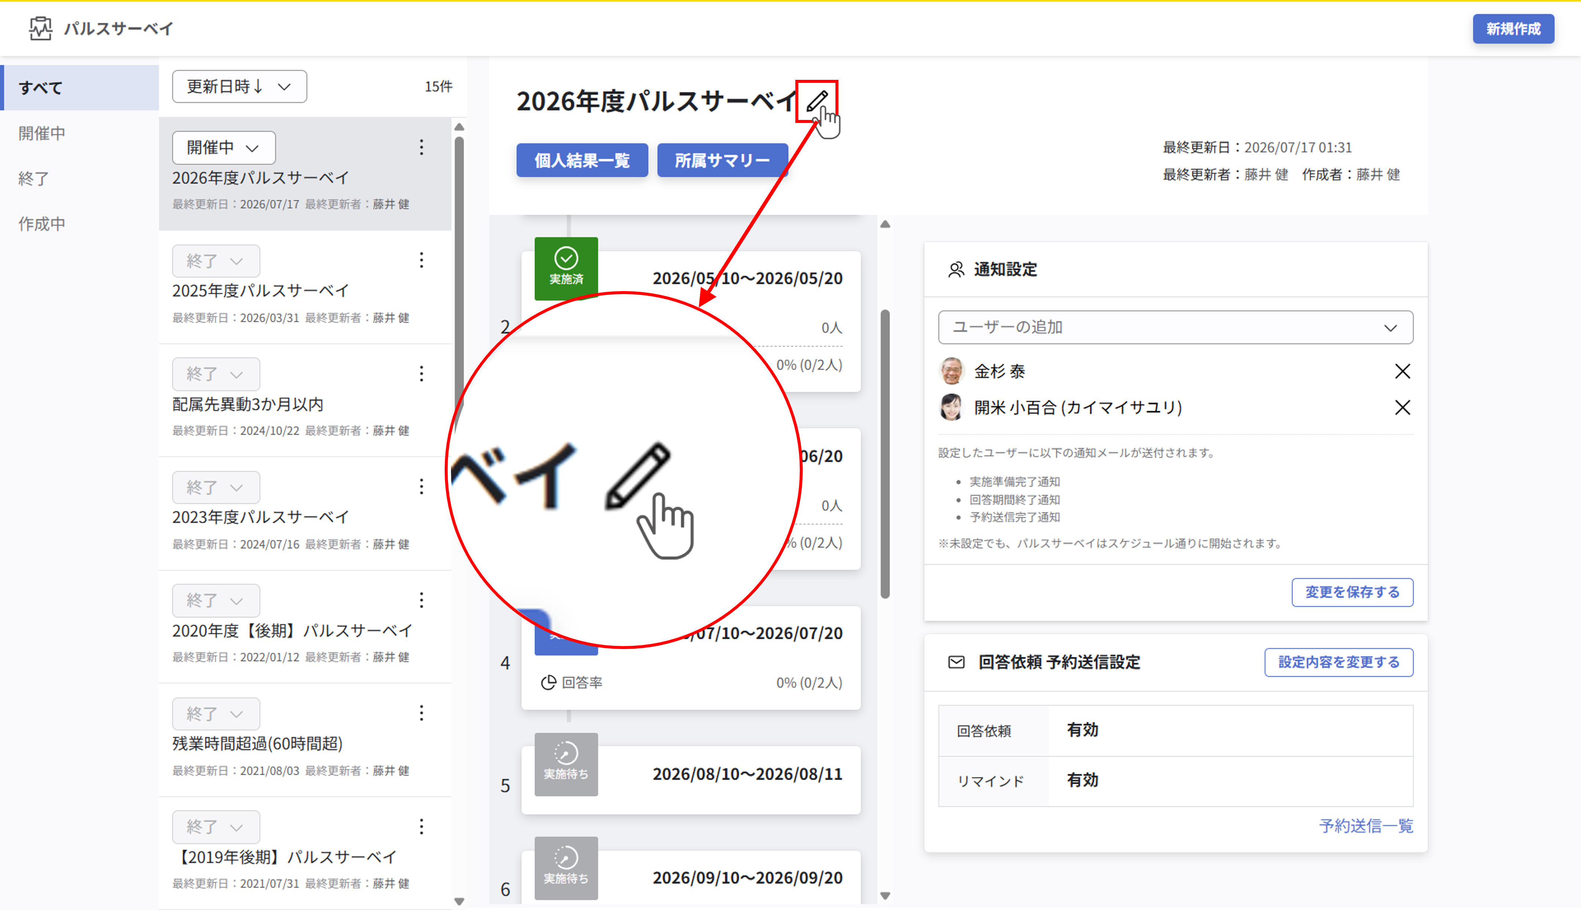
Task: Open the kebab menu for 配属先異動3か月以内
Action: click(x=422, y=373)
